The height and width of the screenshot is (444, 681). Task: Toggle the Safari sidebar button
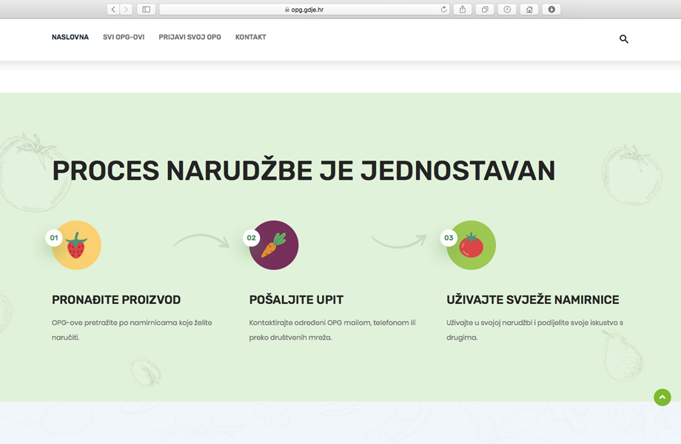[x=146, y=10]
